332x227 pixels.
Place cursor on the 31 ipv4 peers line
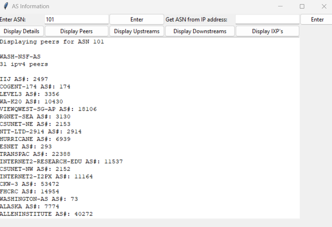click(x=24, y=64)
